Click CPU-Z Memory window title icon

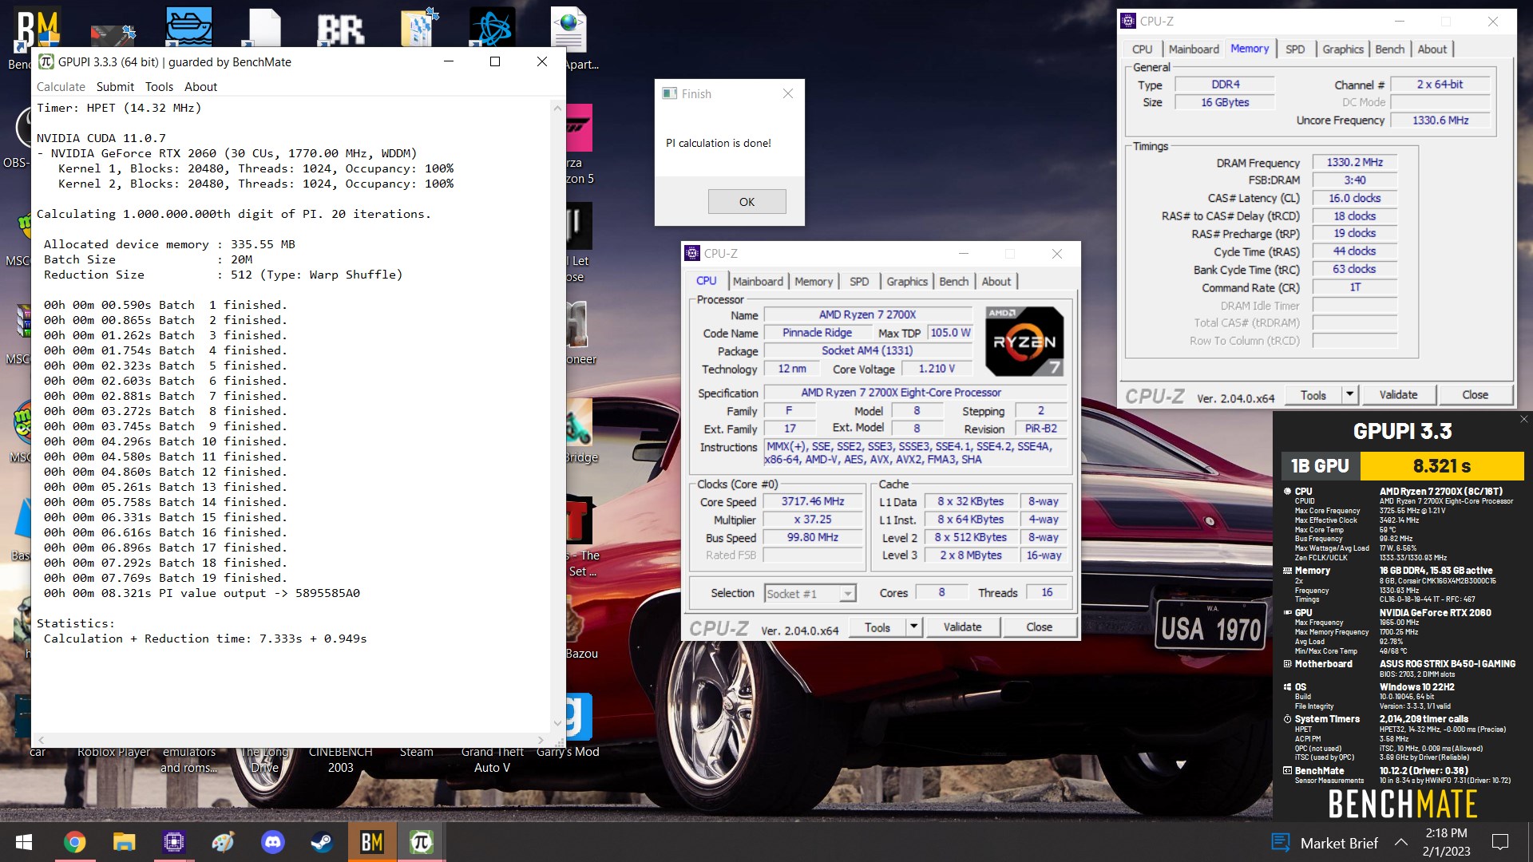(x=1128, y=22)
